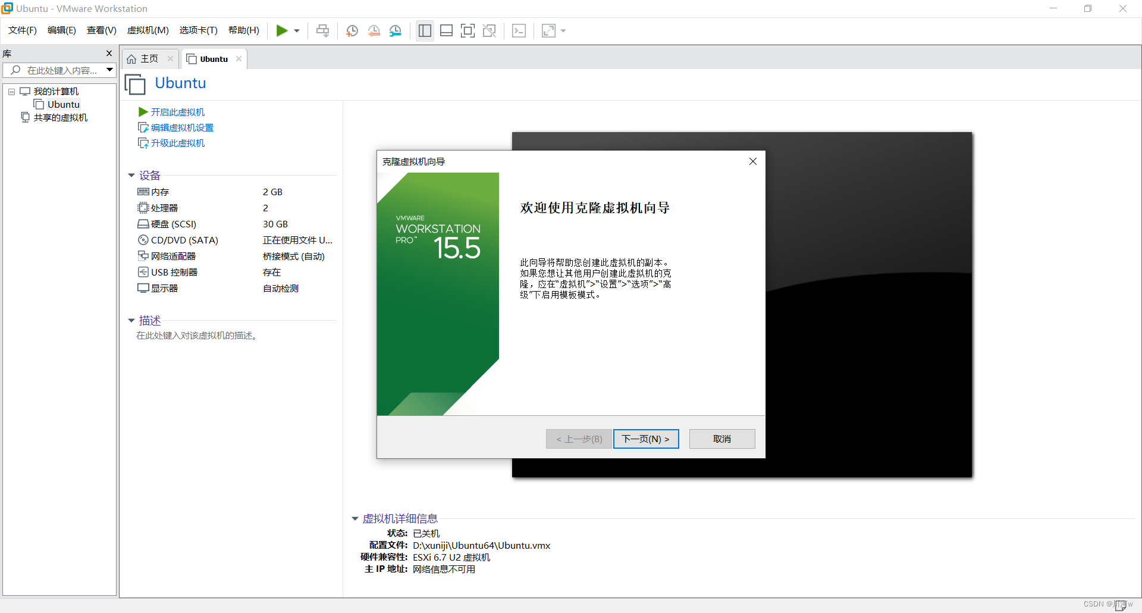Image resolution: width=1142 pixels, height=613 pixels.
Task: Collapse the 虚拟机详细信息 section
Action: (355, 519)
